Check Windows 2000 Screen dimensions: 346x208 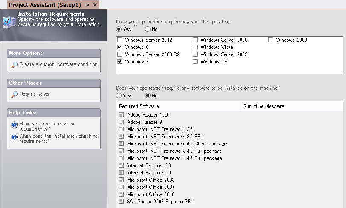[x=271, y=40]
